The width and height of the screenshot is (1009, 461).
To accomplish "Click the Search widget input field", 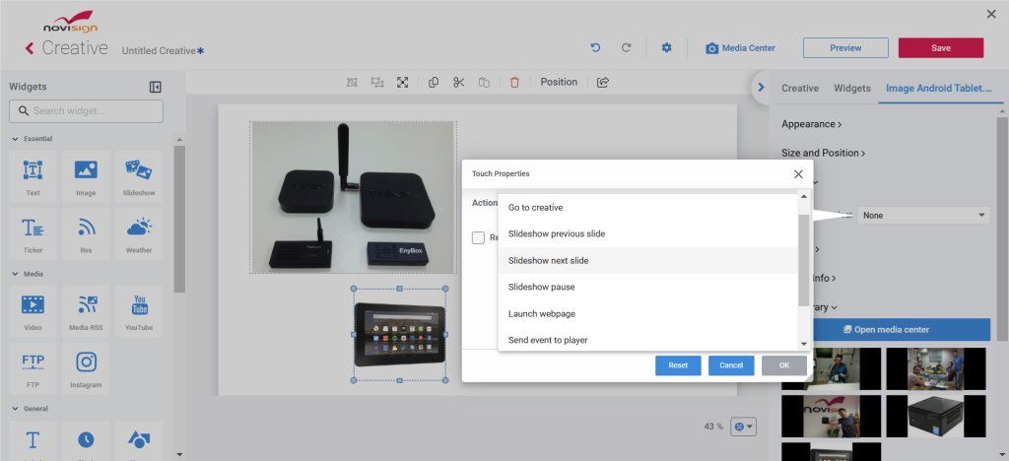I will 87,111.
